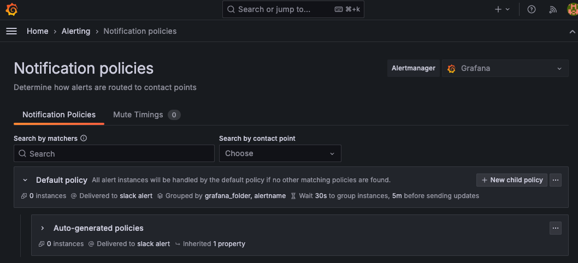Open the Alertmanager Grafana dropdown
578x263 pixels.
[x=505, y=69]
